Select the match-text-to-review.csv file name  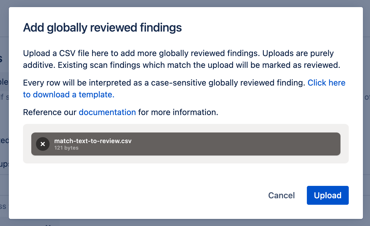pyautogui.click(x=93, y=141)
